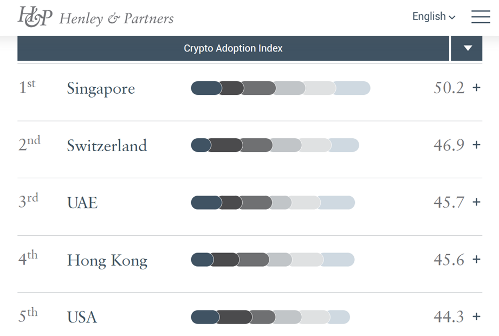Click Singapore's dark blue bar segment
499x336 pixels.
[205, 88]
